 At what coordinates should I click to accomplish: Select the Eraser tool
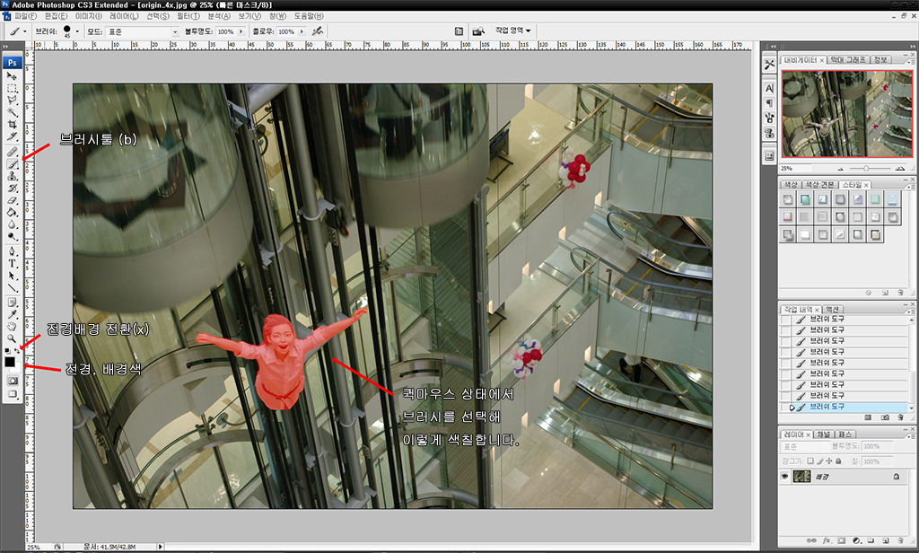[x=12, y=200]
